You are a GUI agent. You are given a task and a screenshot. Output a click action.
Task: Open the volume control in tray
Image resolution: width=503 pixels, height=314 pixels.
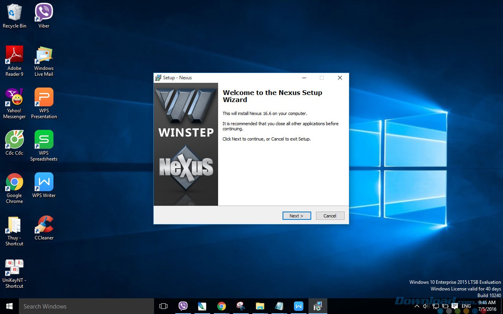click(x=426, y=306)
